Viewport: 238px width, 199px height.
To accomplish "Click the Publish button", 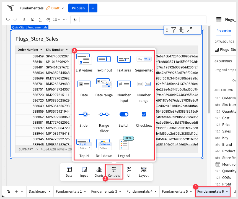I will [78, 8].
